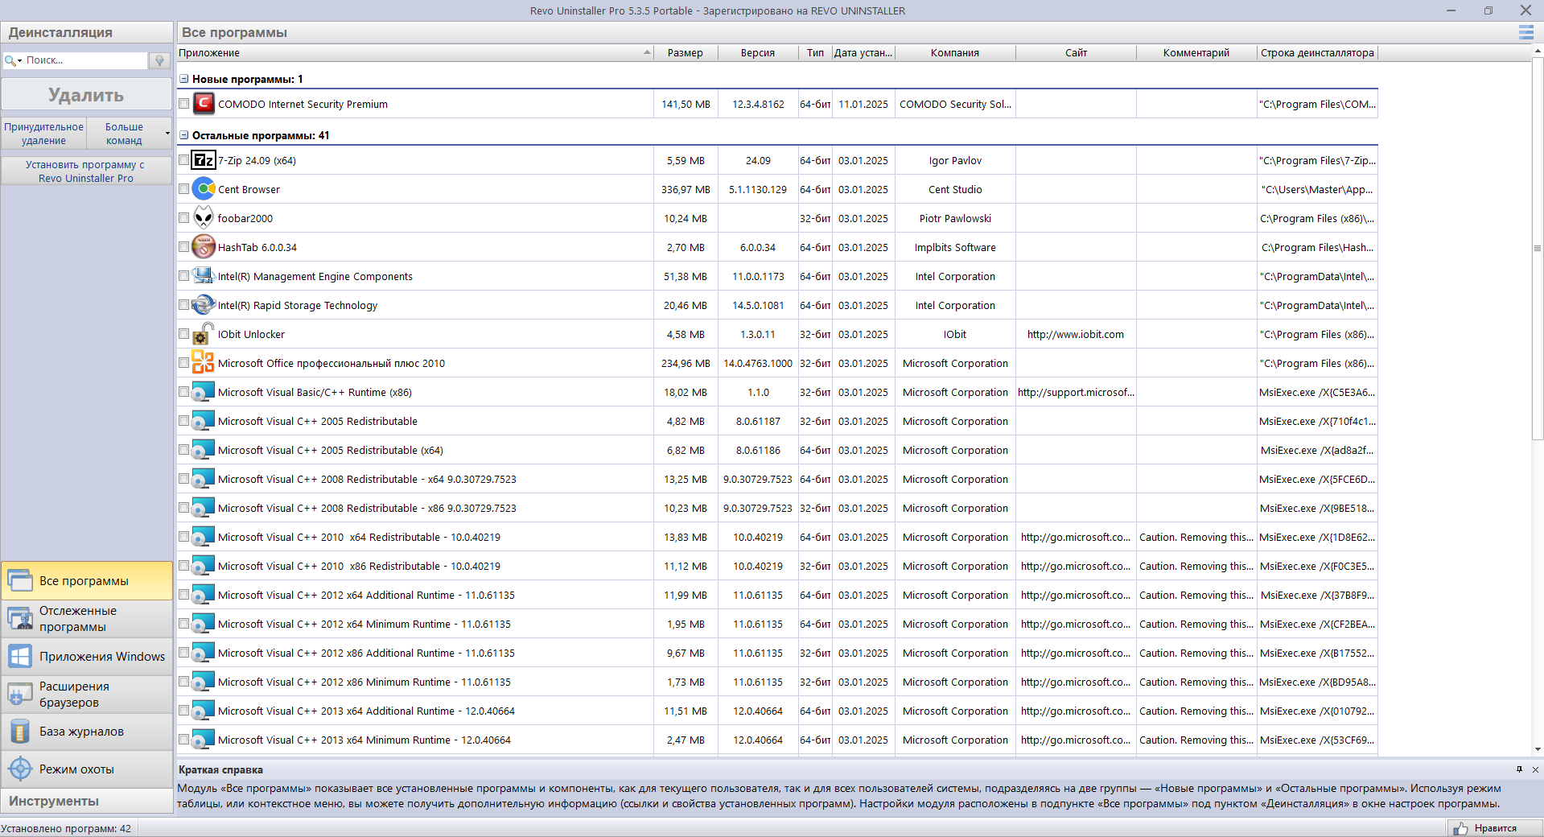
Task: Click the Расширения браузеров icon
Action: tap(20, 694)
